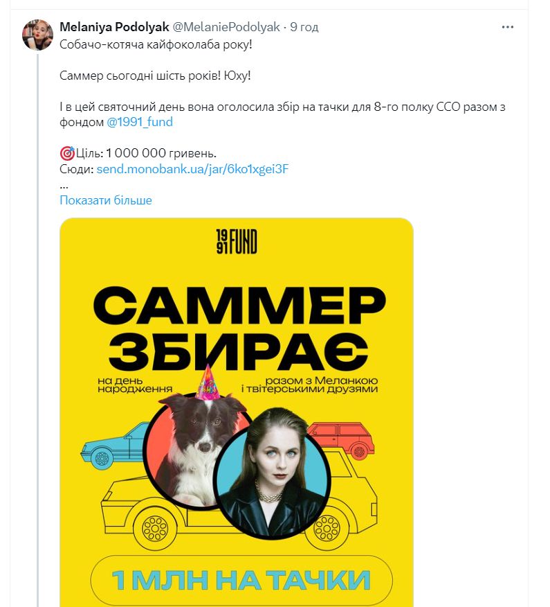Open the tweet's three-dot more options menu
The height and width of the screenshot is (607, 550).
coord(507,27)
